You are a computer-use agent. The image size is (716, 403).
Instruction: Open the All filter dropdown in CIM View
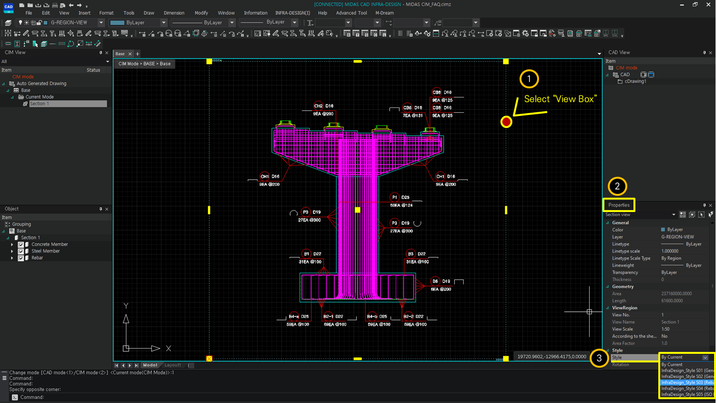pos(108,61)
